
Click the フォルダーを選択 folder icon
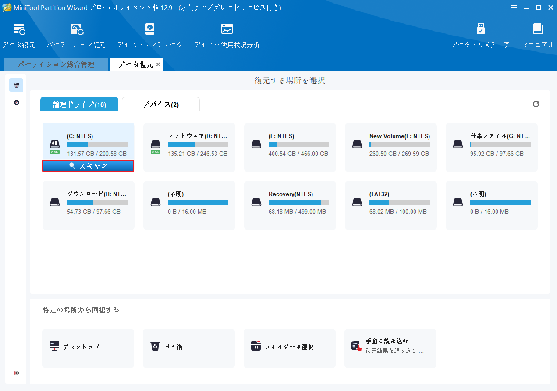pyautogui.click(x=256, y=346)
